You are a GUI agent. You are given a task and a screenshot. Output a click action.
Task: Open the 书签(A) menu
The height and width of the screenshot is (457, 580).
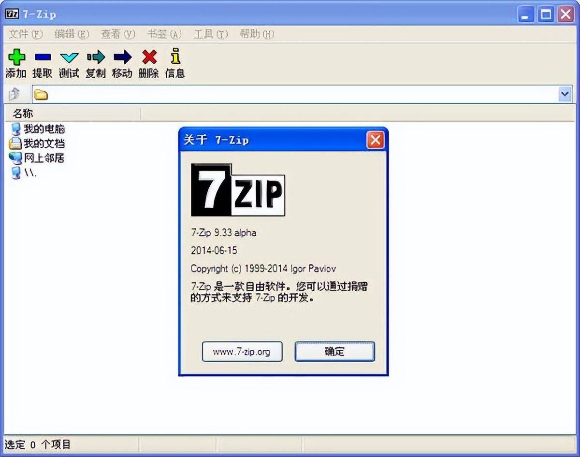[164, 34]
